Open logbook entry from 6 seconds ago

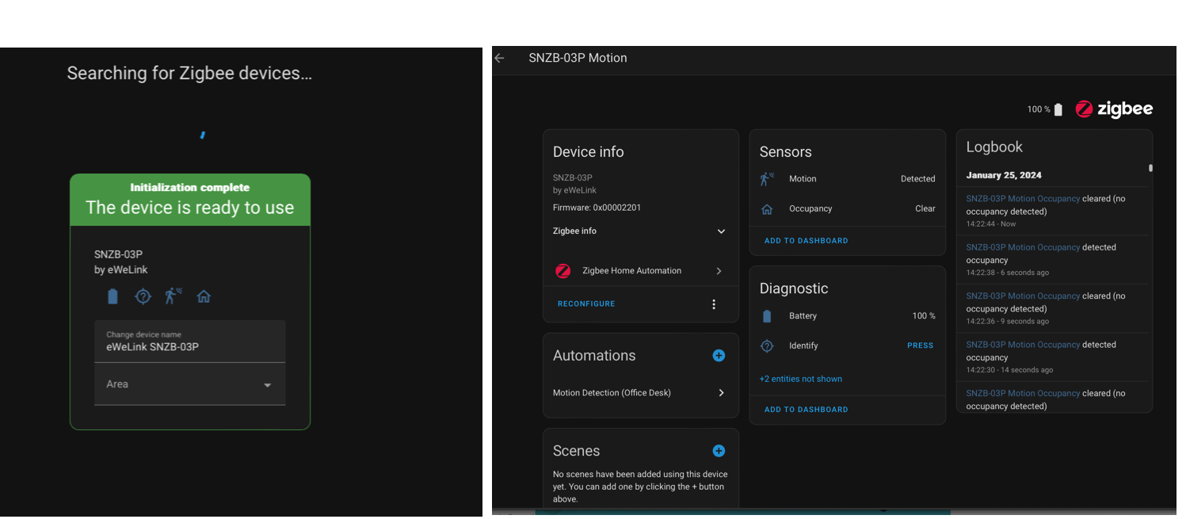point(1053,260)
